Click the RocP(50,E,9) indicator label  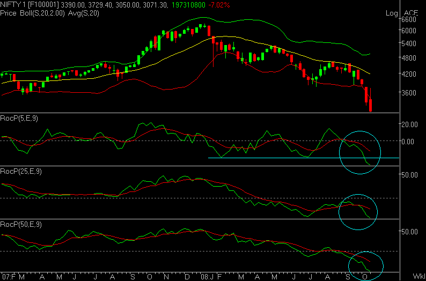point(21,225)
